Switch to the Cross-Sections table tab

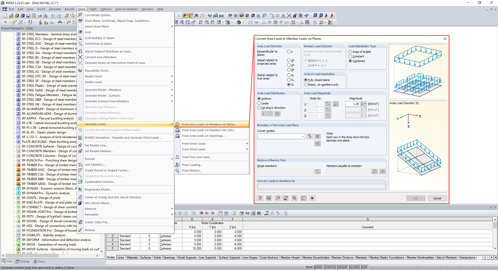pos(269,258)
